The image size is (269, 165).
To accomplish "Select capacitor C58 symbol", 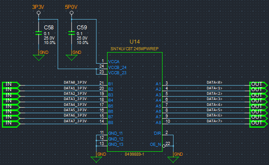I will coord(39,33).
